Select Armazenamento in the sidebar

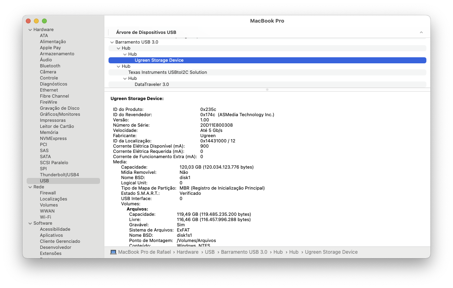coord(57,54)
